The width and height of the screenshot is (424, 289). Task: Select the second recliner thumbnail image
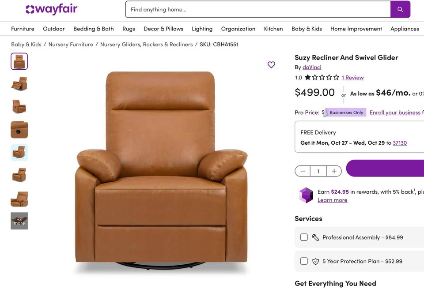click(x=19, y=83)
